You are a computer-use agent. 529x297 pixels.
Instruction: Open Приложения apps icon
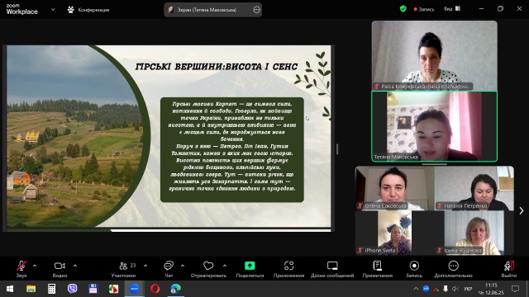(288, 269)
